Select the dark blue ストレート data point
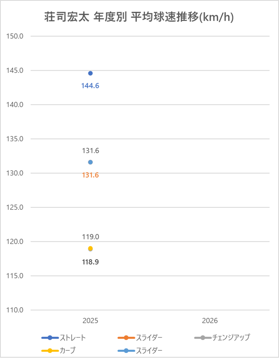This screenshot has width=279, height=358. click(90, 73)
